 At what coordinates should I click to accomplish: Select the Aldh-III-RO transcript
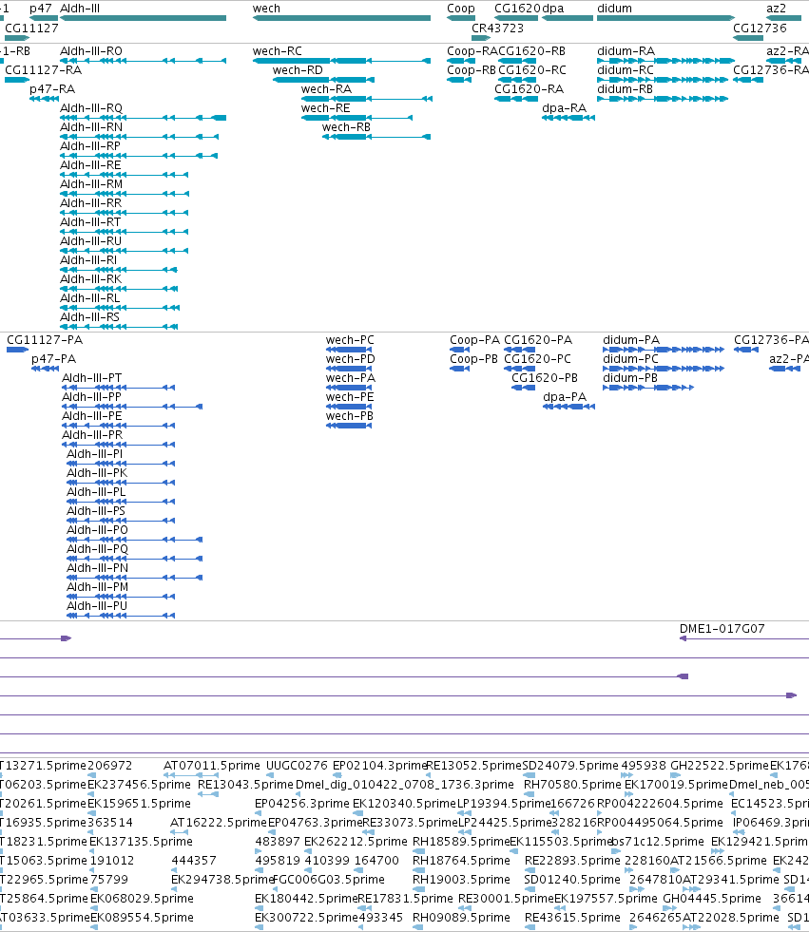point(143,61)
